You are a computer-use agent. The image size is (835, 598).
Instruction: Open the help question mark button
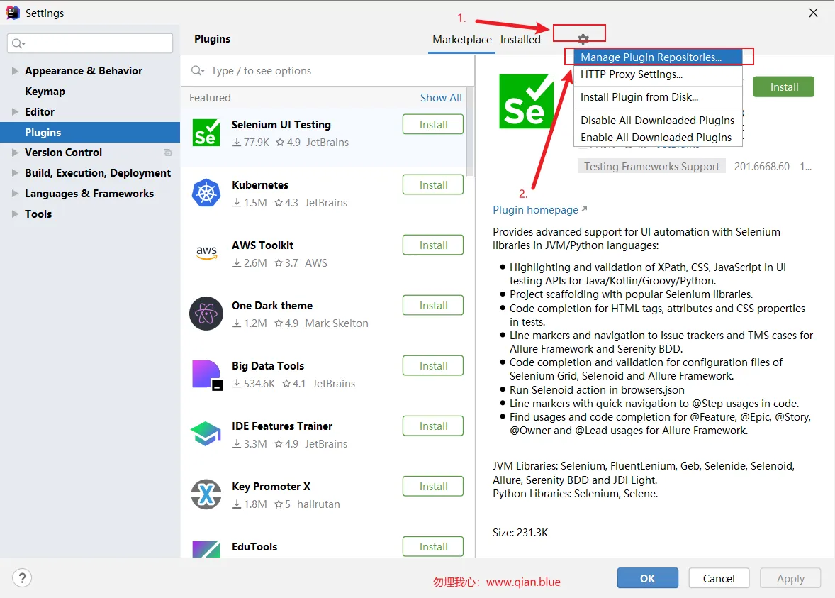(22, 577)
